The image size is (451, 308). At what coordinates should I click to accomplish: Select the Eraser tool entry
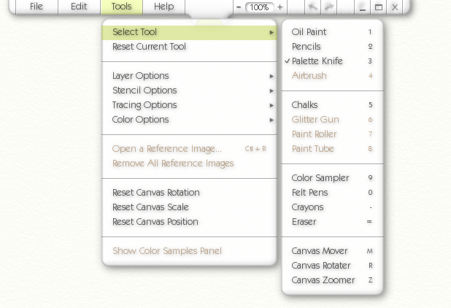(304, 222)
